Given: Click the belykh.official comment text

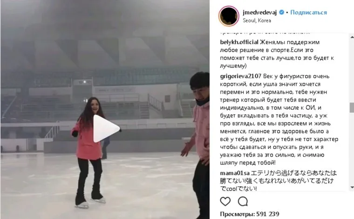Looking at the screenshot, I should 277,54.
